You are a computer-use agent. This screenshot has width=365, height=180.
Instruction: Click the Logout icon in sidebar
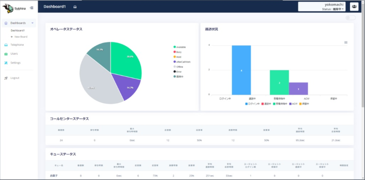click(x=6, y=78)
